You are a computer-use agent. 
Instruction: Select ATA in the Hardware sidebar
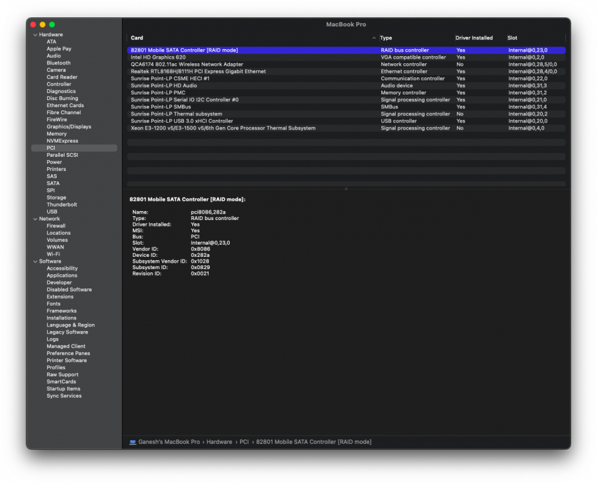[x=52, y=42]
